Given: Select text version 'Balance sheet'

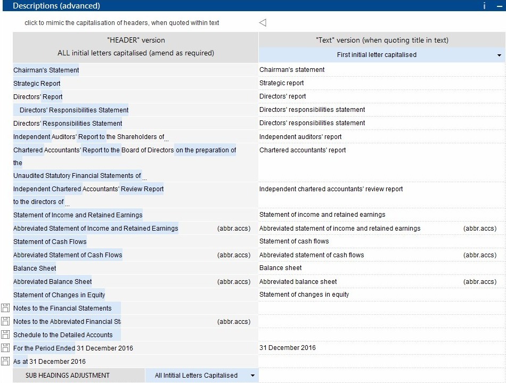Looking at the screenshot, I should point(280,268).
